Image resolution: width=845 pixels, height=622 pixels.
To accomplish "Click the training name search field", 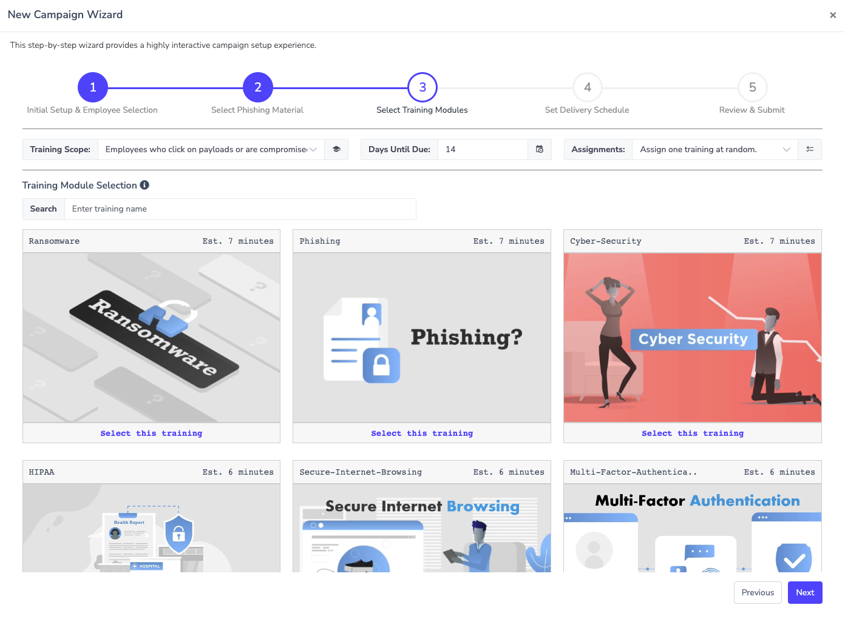I will 240,209.
